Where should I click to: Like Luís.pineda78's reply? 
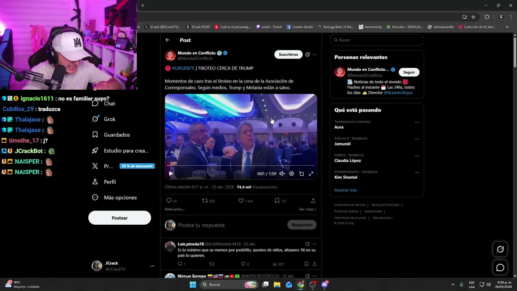[245, 264]
